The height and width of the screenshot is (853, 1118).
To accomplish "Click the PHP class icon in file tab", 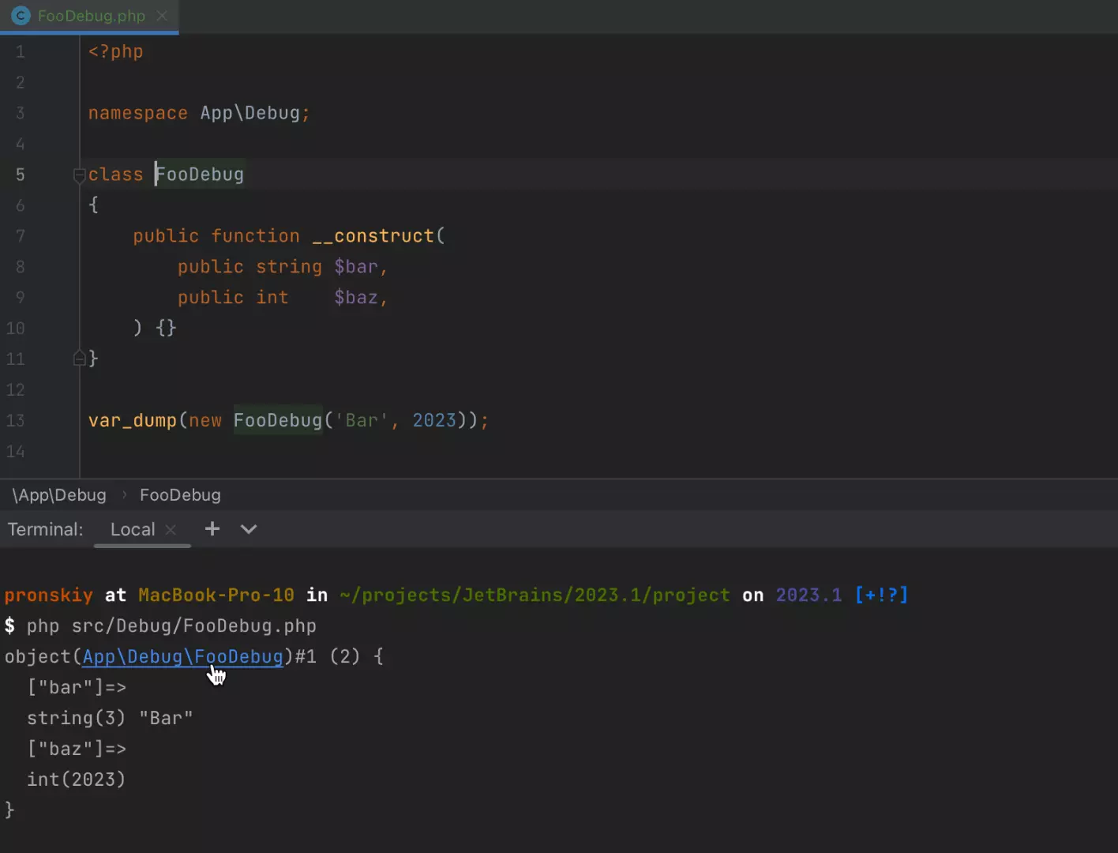I will click(x=21, y=16).
